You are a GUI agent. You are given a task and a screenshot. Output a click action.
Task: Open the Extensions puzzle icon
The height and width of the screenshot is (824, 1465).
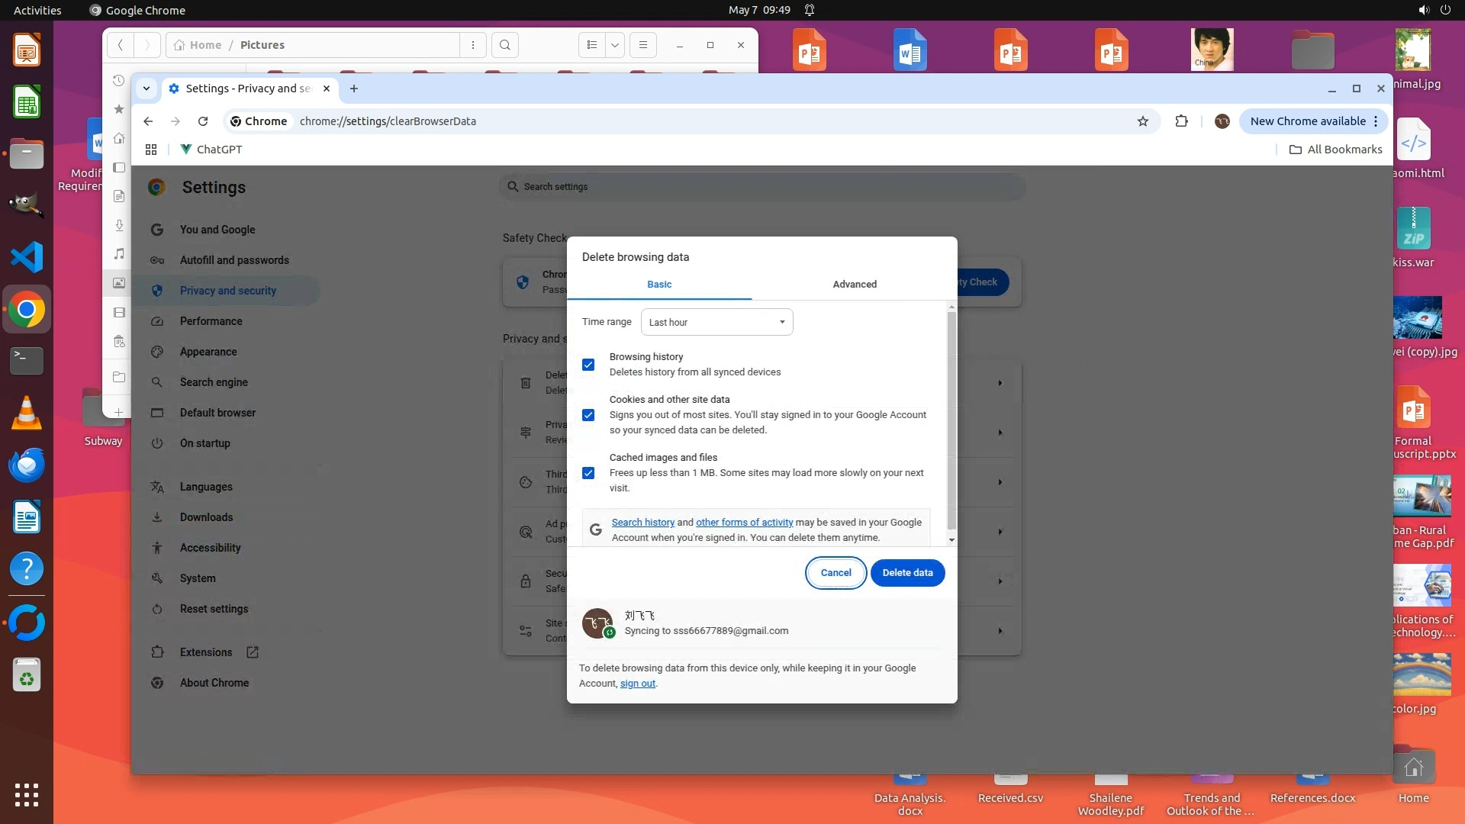coord(1181,121)
